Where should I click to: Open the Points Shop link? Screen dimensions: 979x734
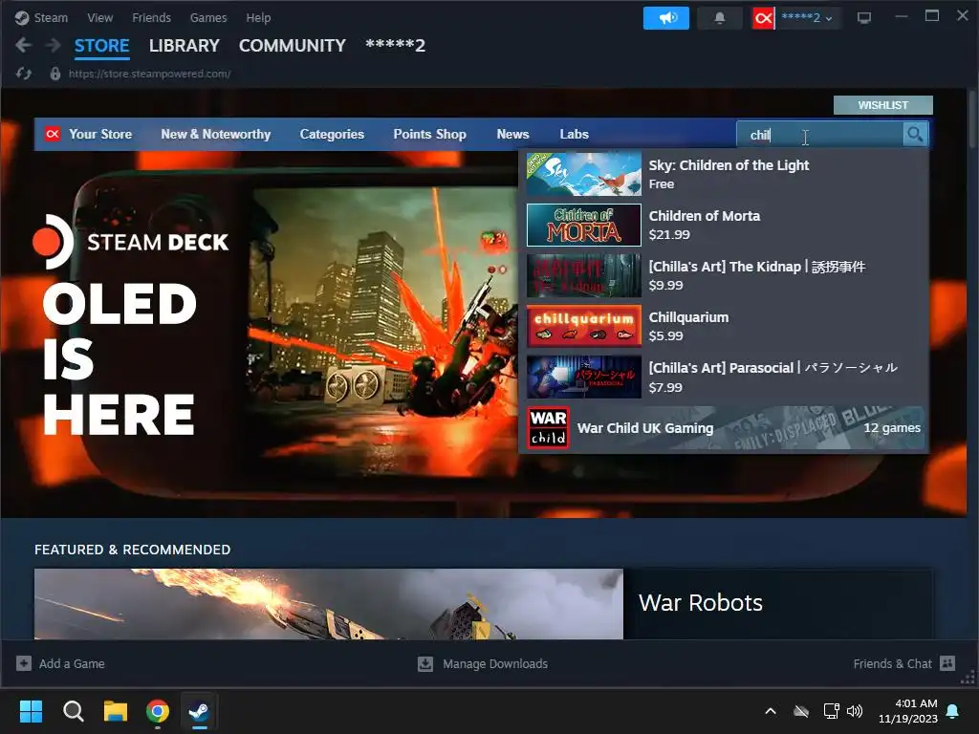429,134
